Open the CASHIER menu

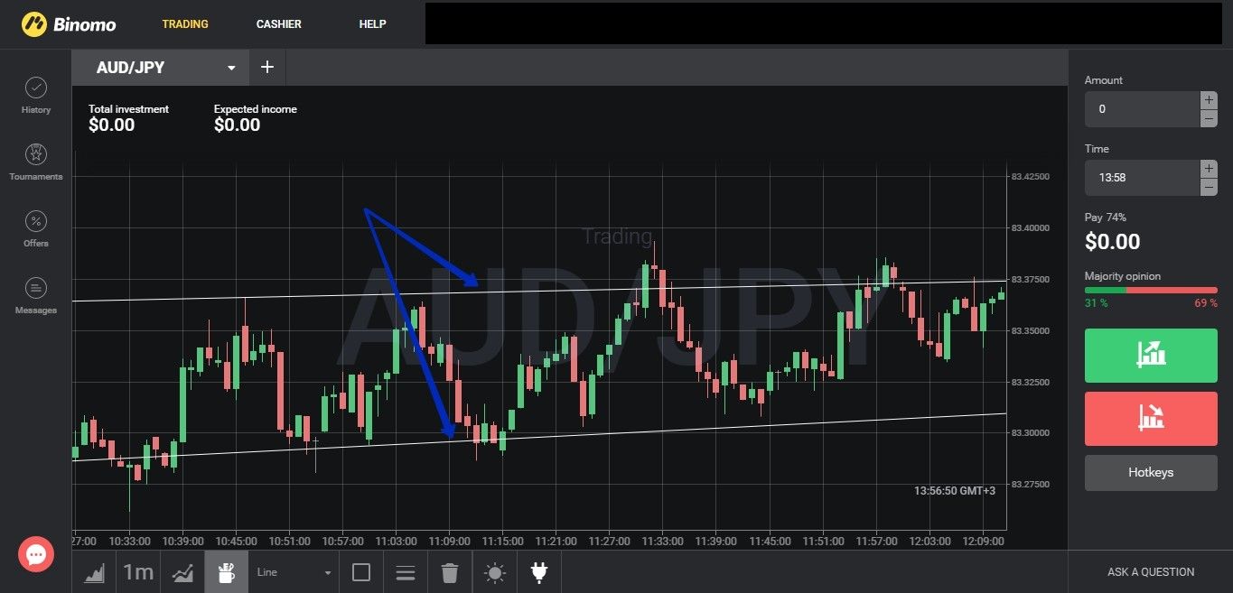(x=279, y=24)
